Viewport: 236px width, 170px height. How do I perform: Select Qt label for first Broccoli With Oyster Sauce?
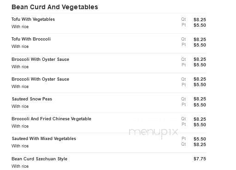(183, 59)
